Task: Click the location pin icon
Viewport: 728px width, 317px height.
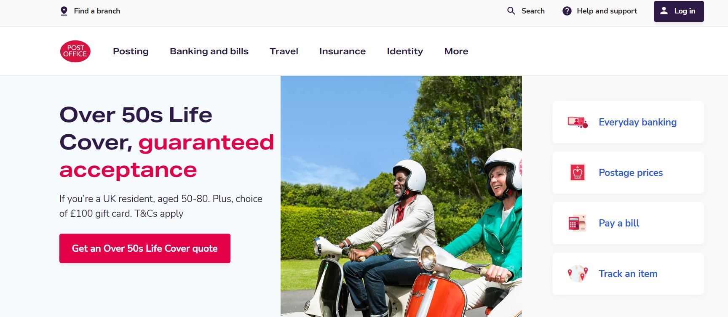Action: [64, 11]
